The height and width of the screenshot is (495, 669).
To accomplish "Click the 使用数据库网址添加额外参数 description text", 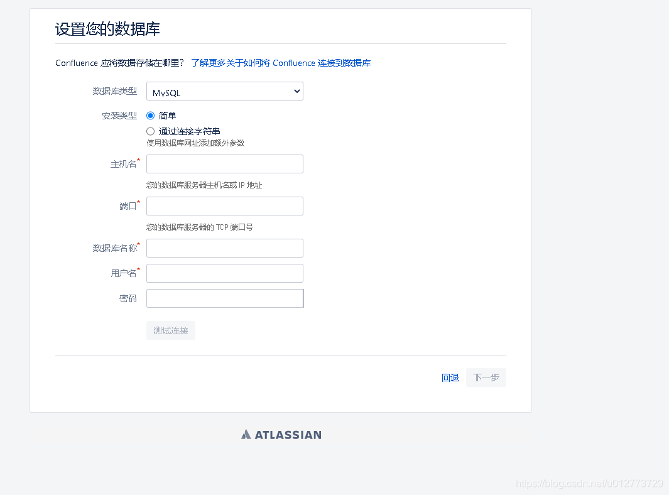I will click(x=195, y=143).
